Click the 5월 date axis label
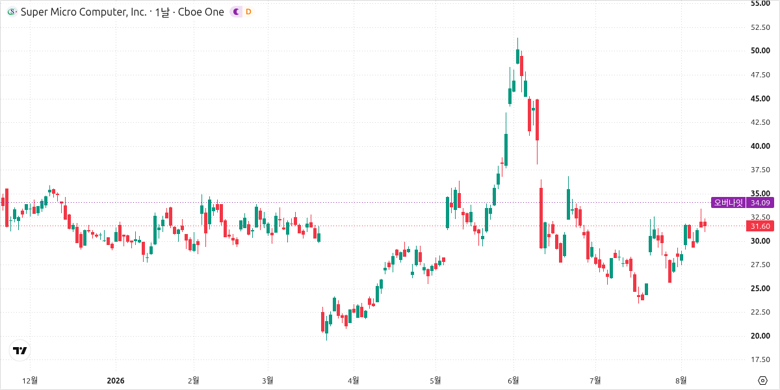This screenshot has height=390, width=780. tap(435, 380)
